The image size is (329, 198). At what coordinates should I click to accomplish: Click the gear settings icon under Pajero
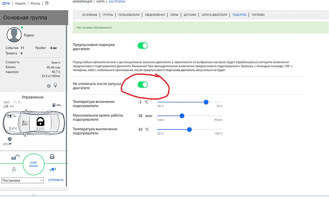[x=49, y=86]
